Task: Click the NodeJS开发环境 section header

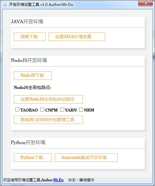Action: pos(29,60)
